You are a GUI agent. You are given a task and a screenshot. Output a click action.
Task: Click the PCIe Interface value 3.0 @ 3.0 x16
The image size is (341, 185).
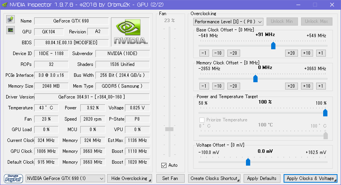pyautogui.click(x=51, y=75)
